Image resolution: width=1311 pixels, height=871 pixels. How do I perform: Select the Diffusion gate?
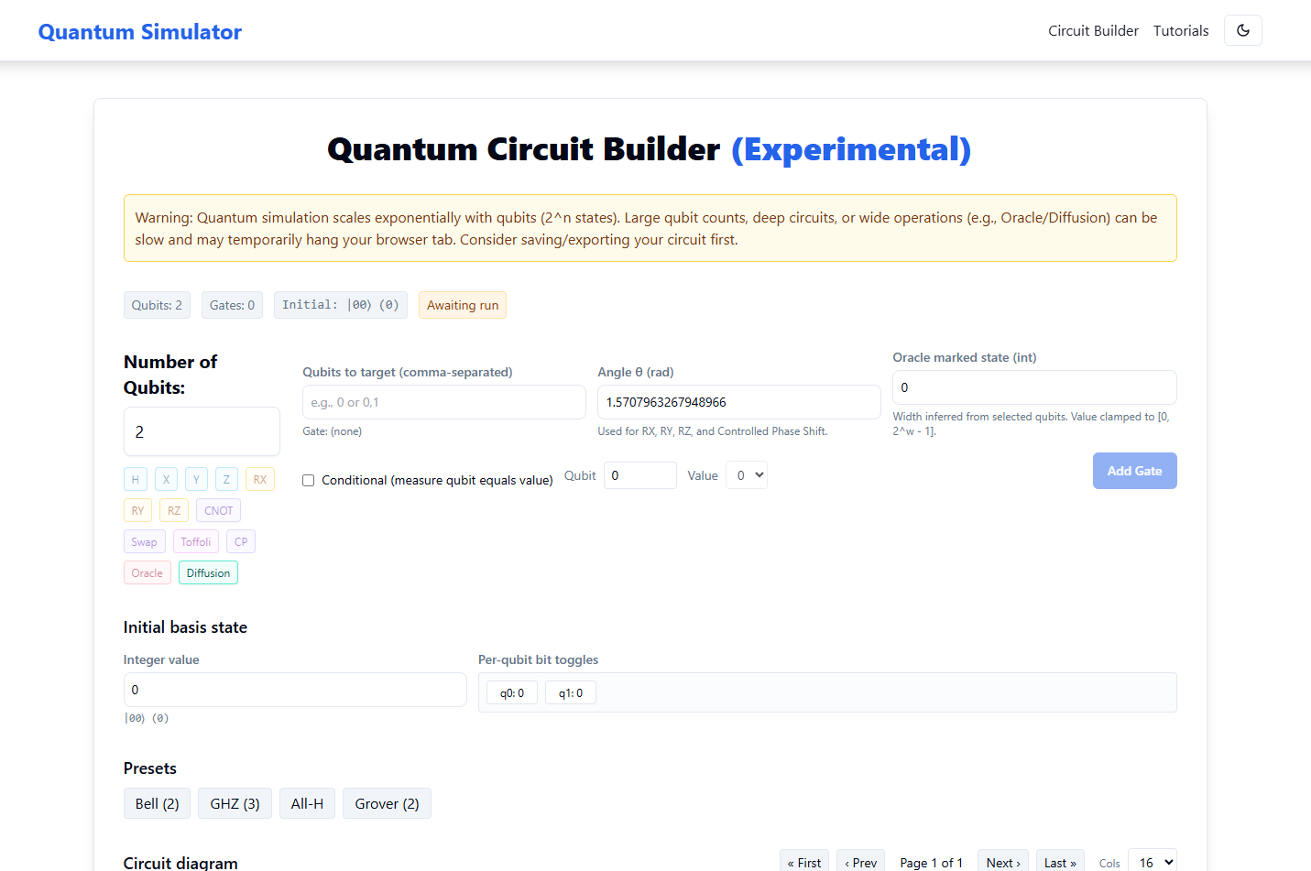[x=208, y=572]
